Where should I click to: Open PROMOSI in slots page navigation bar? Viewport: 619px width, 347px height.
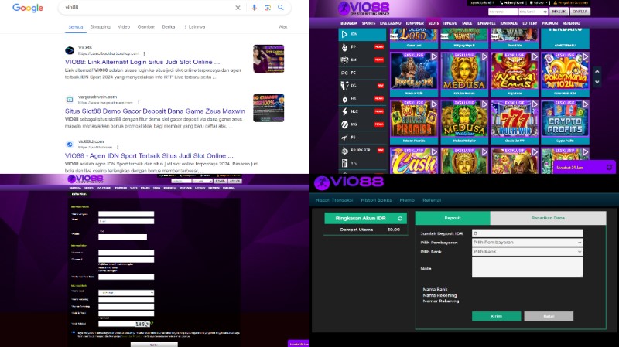pos(550,23)
